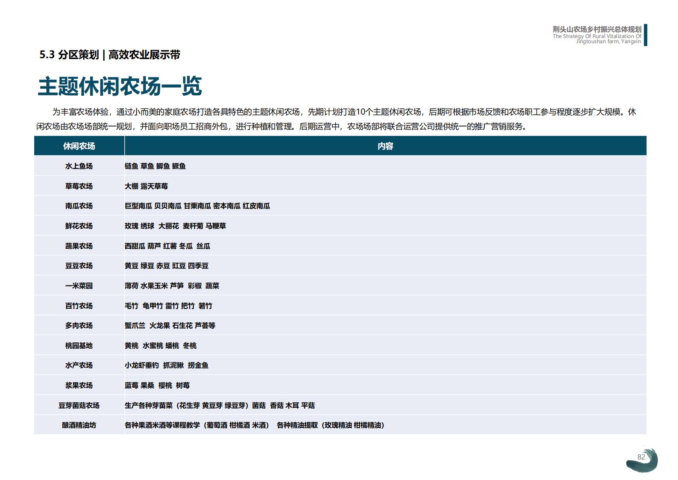Select the 草莓农场 row label
The width and height of the screenshot is (678, 480).
[x=79, y=186]
